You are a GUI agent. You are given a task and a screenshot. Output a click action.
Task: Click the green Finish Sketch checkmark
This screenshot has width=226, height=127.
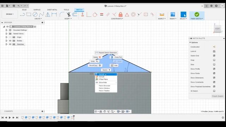click(x=197, y=14)
